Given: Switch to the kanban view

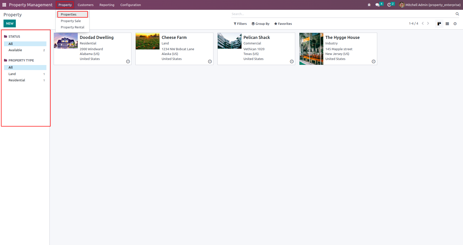Looking at the screenshot, I should (x=439, y=24).
